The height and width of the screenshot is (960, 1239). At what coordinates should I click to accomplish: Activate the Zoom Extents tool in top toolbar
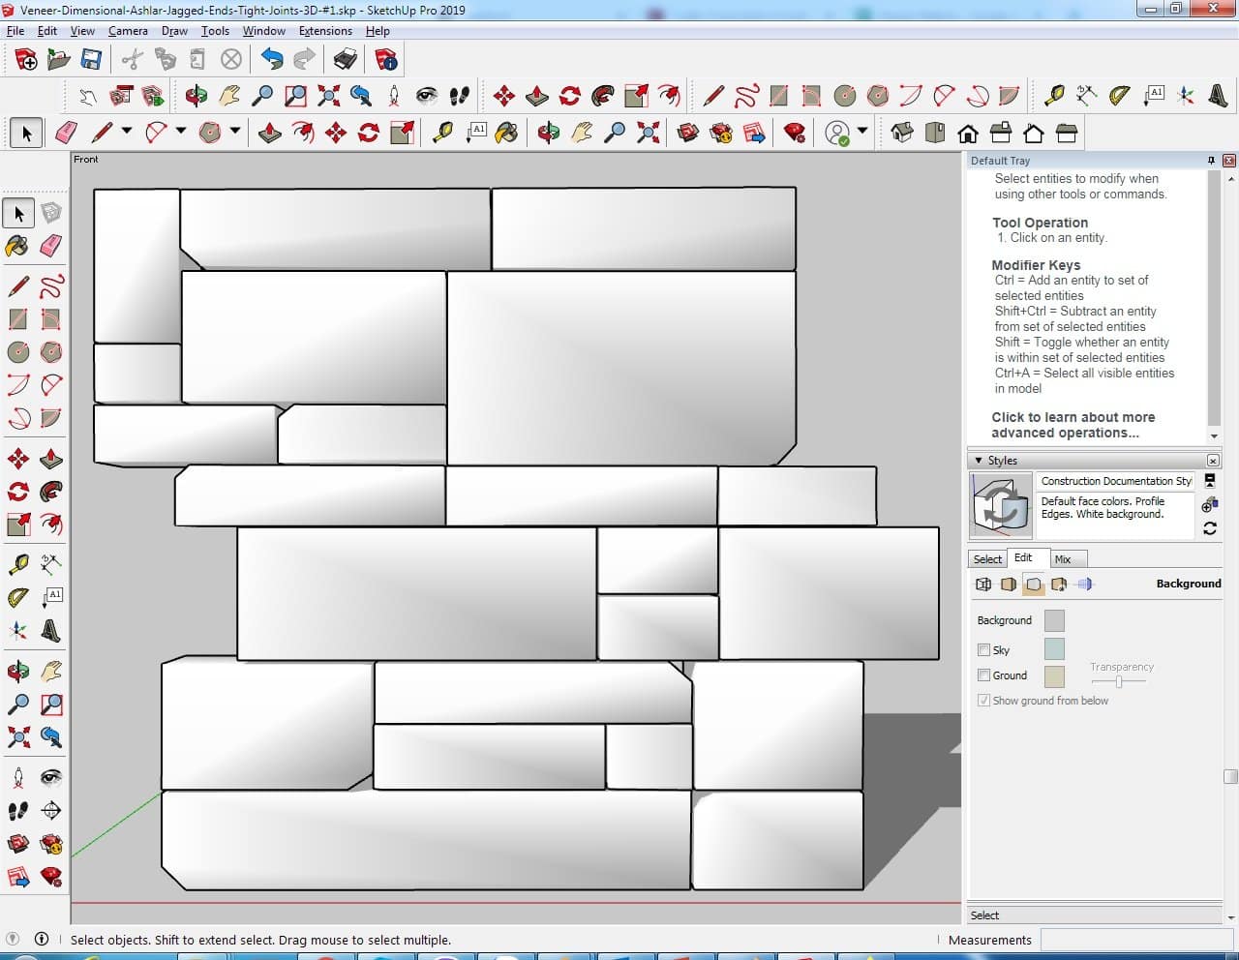point(328,96)
